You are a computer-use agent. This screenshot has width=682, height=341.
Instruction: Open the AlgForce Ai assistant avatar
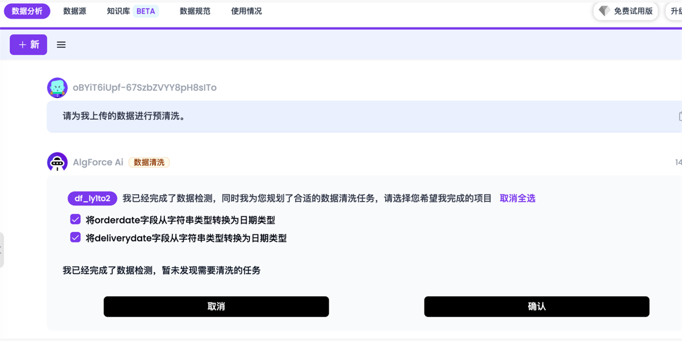(57, 162)
